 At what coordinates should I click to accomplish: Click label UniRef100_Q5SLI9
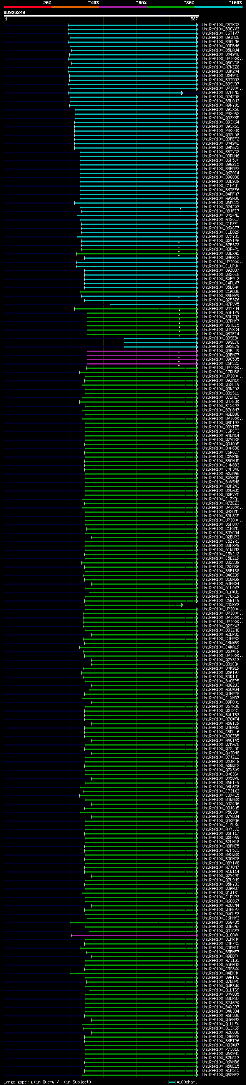221,385
